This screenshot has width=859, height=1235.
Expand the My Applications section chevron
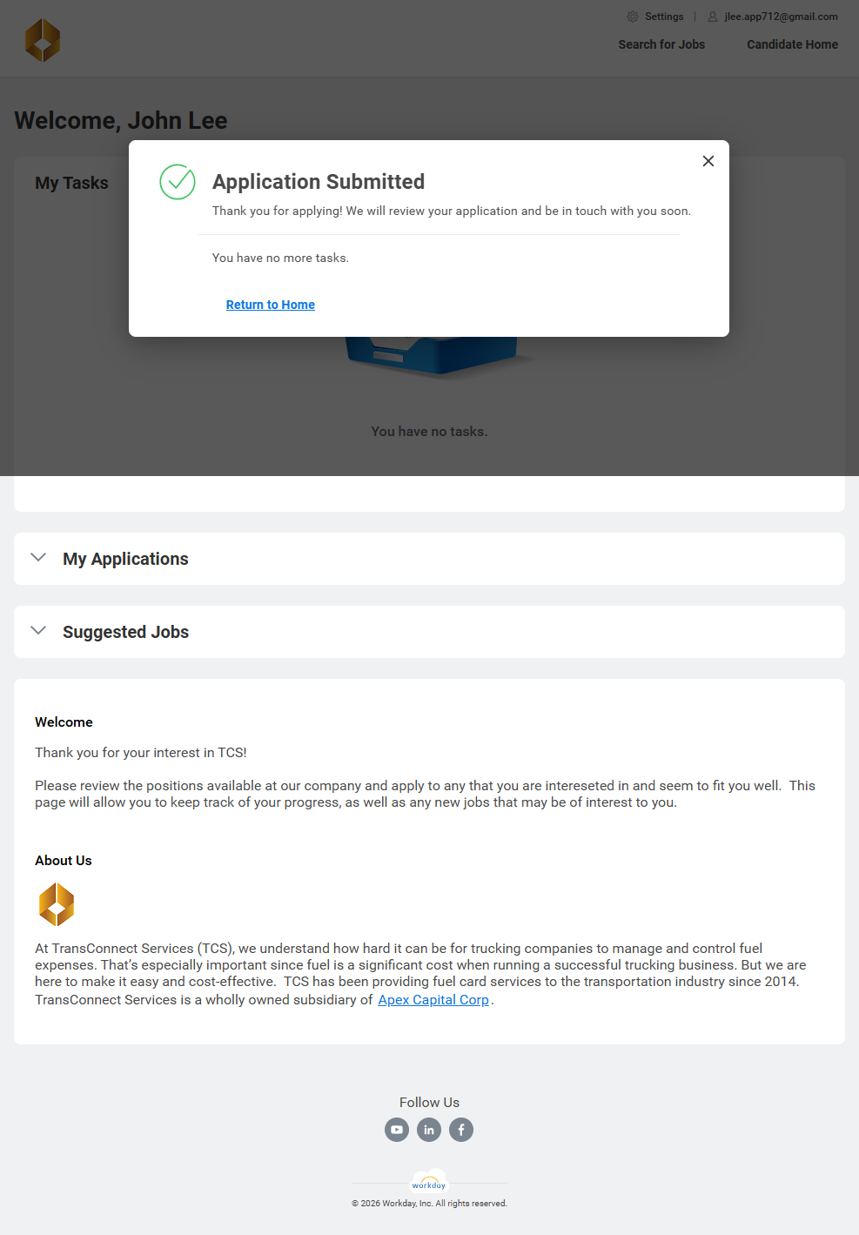coord(38,558)
